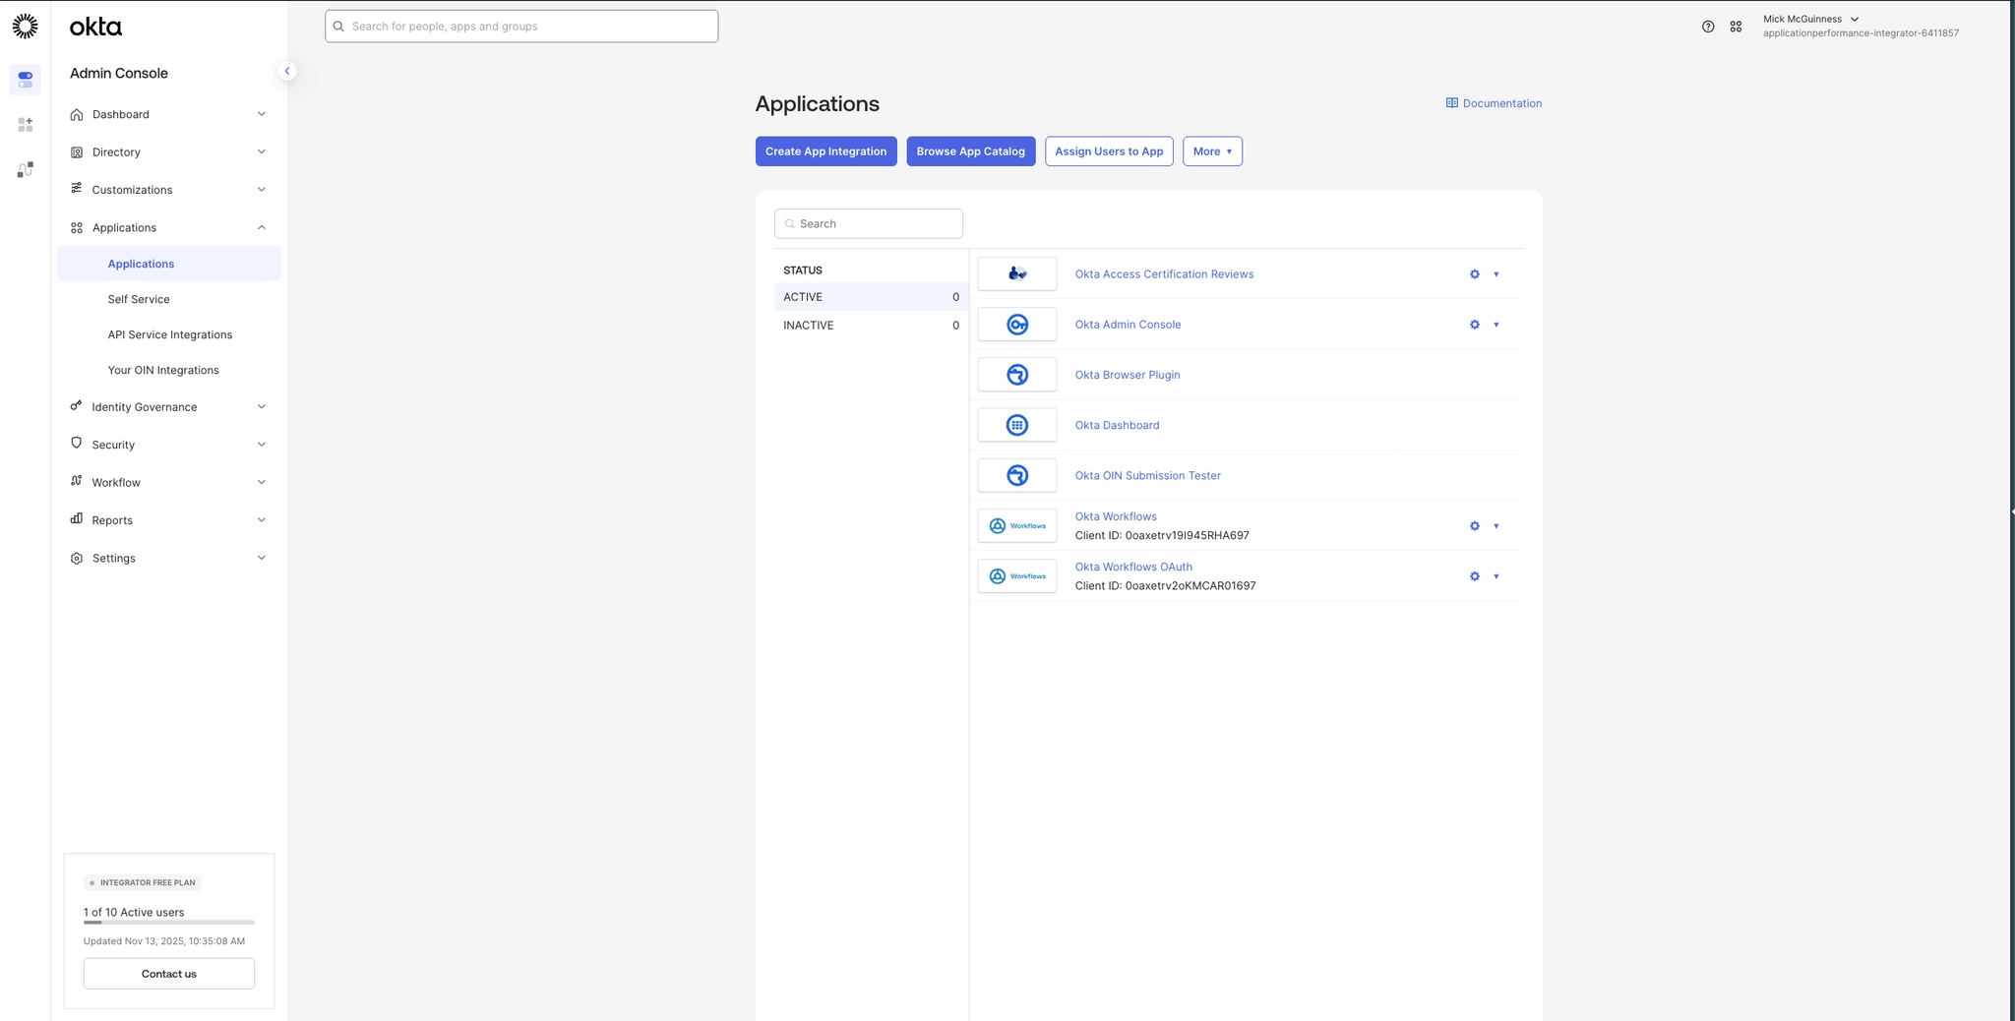Click the gear icon for Okta Admin Console

(1474, 325)
